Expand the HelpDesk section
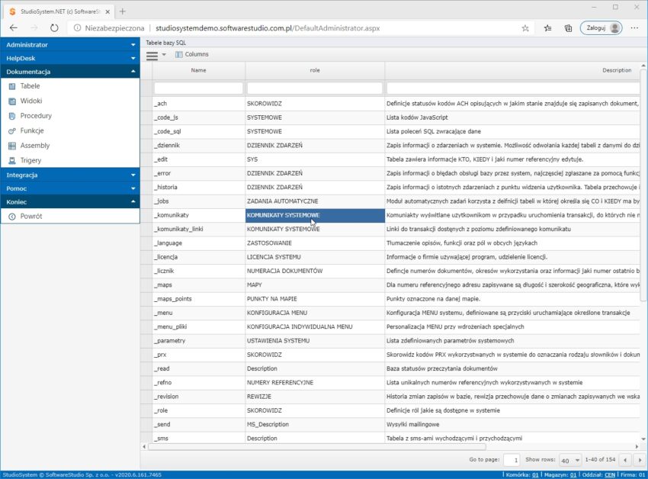Screen dimensions: 648x479 click(69, 58)
